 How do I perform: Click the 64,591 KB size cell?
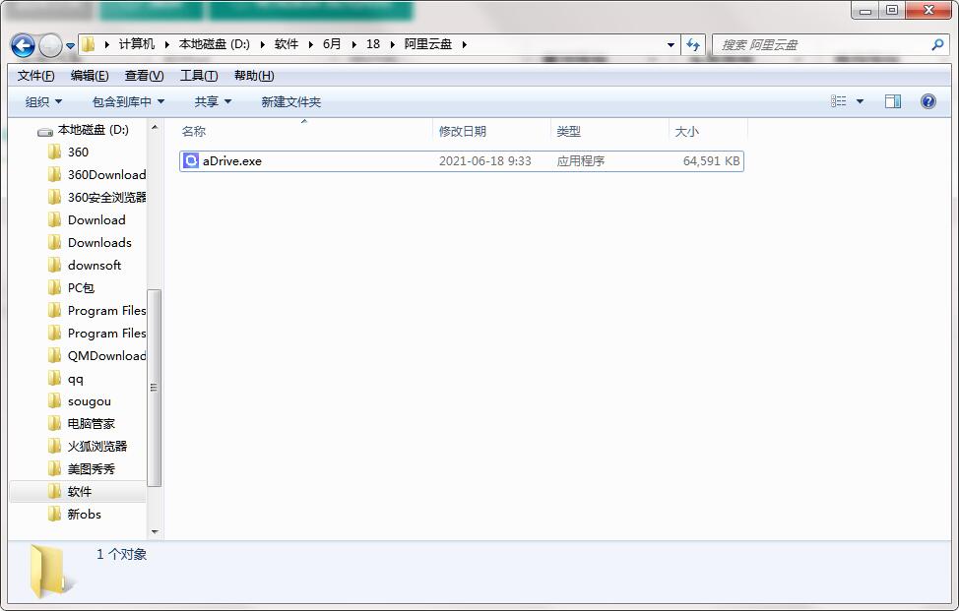[711, 161]
